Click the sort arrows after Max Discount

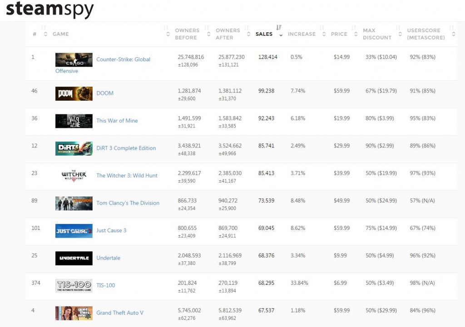tap(400, 34)
